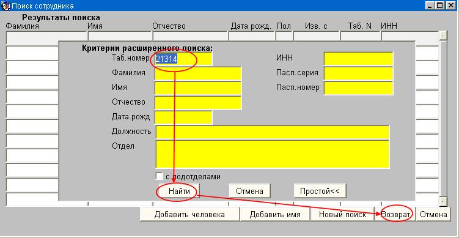Click the bottom-right Отмена button
The width and height of the screenshot is (459, 238).
pos(433,214)
